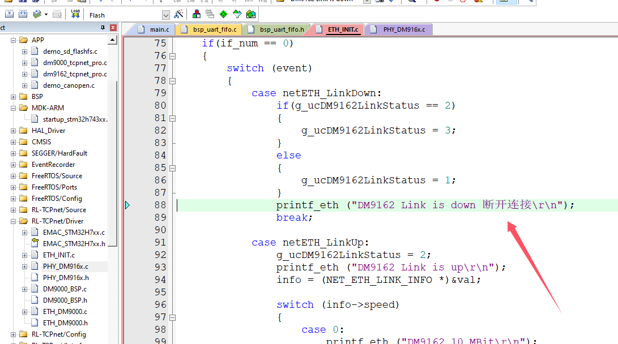Open the Flash target selection dropdown

pos(166,15)
